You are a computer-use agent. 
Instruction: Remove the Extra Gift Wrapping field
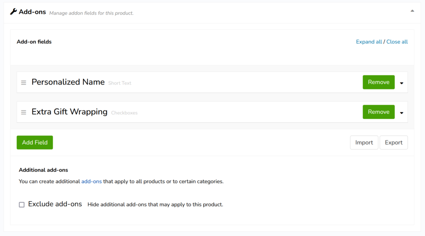tap(378, 112)
